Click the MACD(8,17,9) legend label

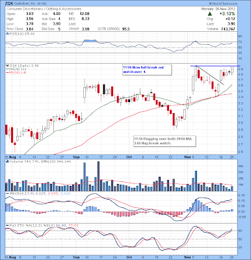pos(38,193)
